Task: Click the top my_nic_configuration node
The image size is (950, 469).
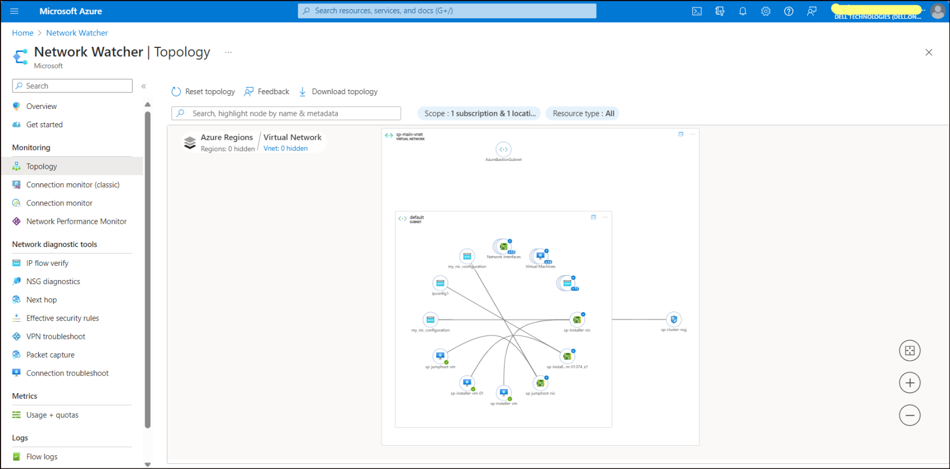Action: tap(467, 256)
